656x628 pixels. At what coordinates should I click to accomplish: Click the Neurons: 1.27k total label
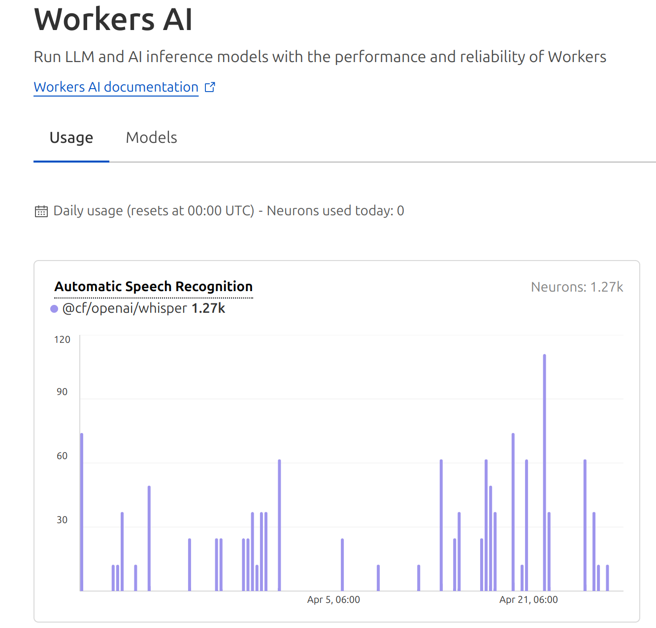coord(577,287)
